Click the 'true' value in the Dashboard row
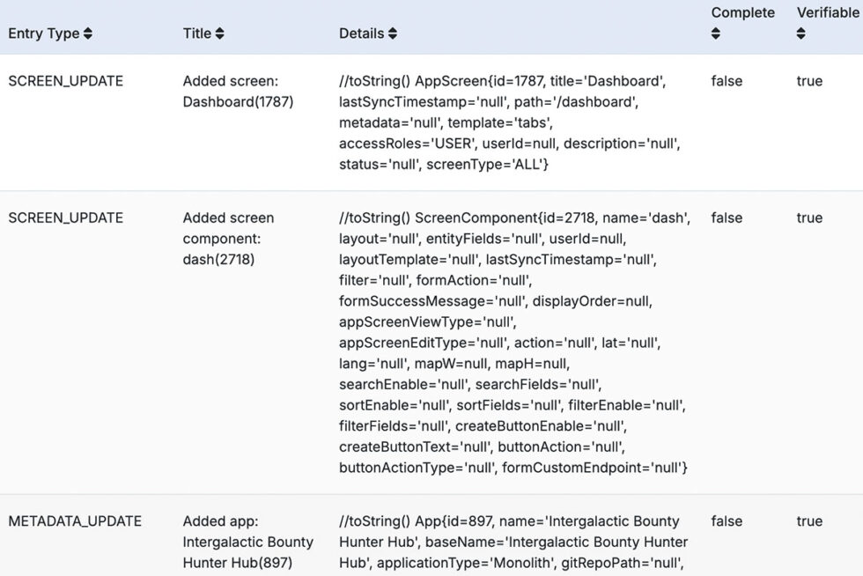863x576 pixels. click(809, 81)
